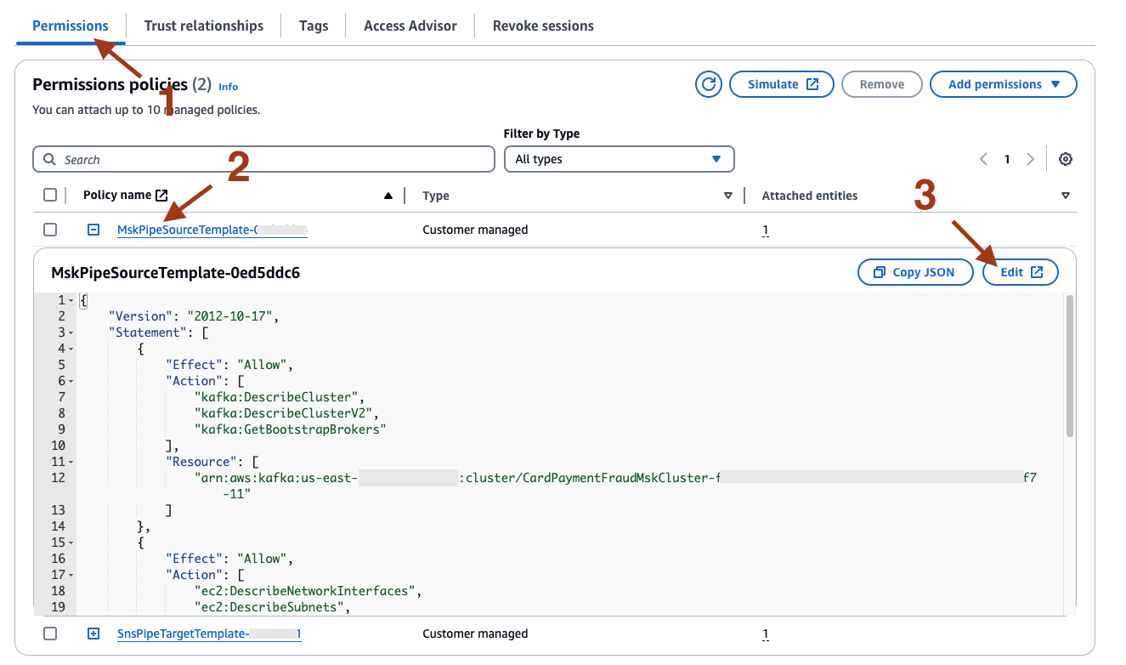The width and height of the screenshot is (1126, 665).
Task: Open the Tags tab
Action: 314,26
